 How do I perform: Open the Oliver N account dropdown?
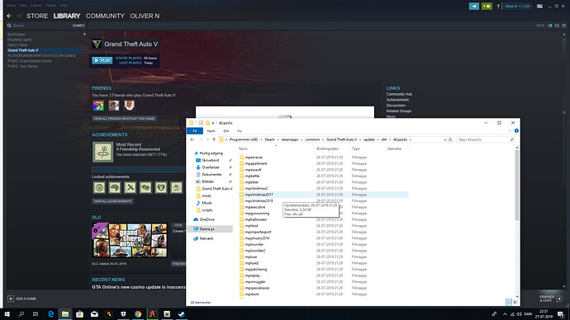tap(517, 6)
